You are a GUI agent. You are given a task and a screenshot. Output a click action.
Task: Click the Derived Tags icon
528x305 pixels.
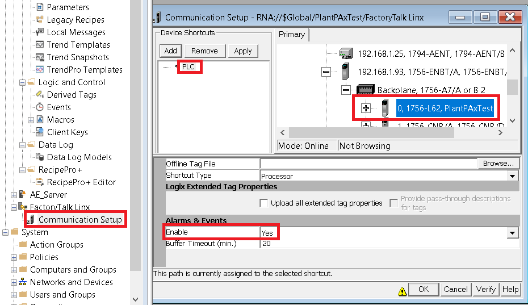click(x=40, y=94)
